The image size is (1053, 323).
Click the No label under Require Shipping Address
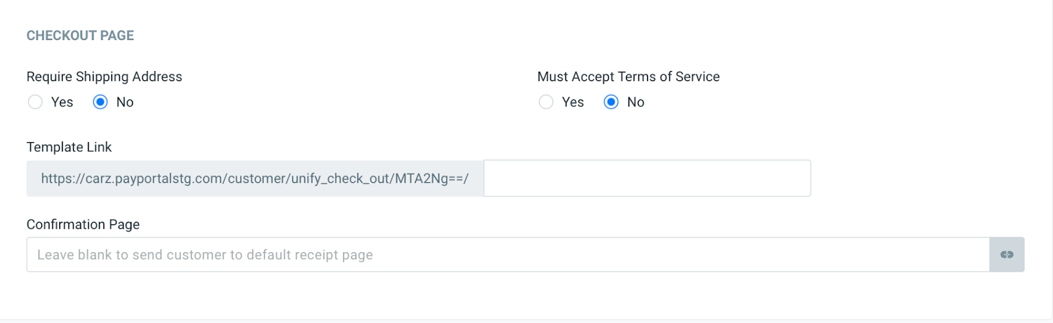pos(125,102)
